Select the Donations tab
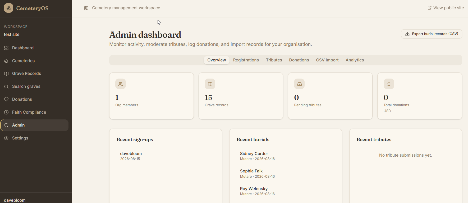The width and height of the screenshot is (468, 203). pyautogui.click(x=299, y=60)
